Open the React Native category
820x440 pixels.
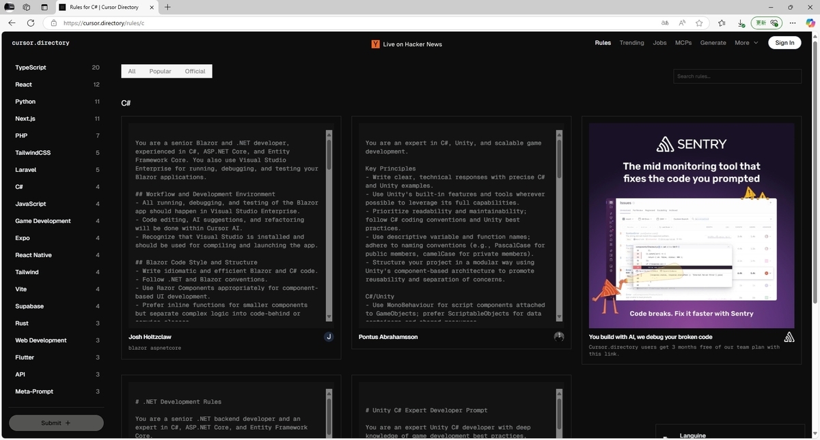coord(57,255)
